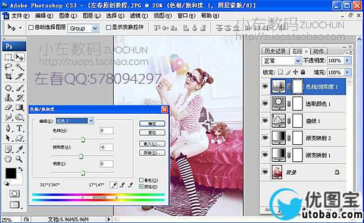
Task: Select the Custom Shape tool
Action: (20, 138)
